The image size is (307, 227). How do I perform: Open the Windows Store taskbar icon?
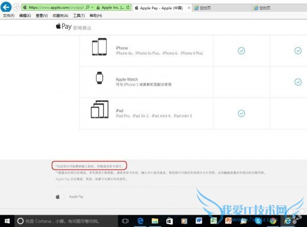(169, 221)
